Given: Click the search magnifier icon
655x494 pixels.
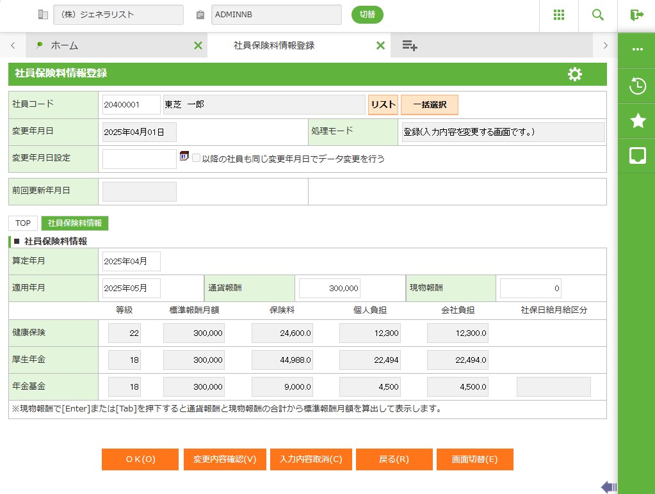Looking at the screenshot, I should (597, 15).
